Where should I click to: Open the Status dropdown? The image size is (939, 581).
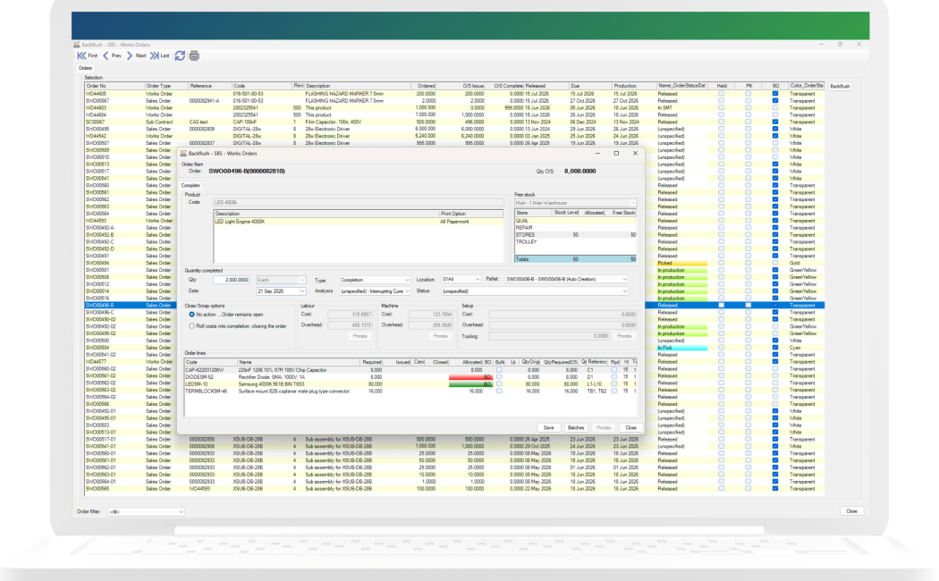point(534,291)
